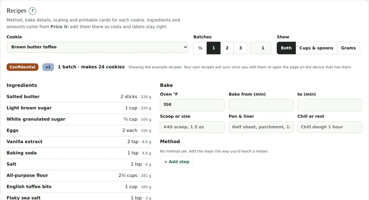Click the Method heading
The height and width of the screenshot is (200, 369).
(x=170, y=142)
